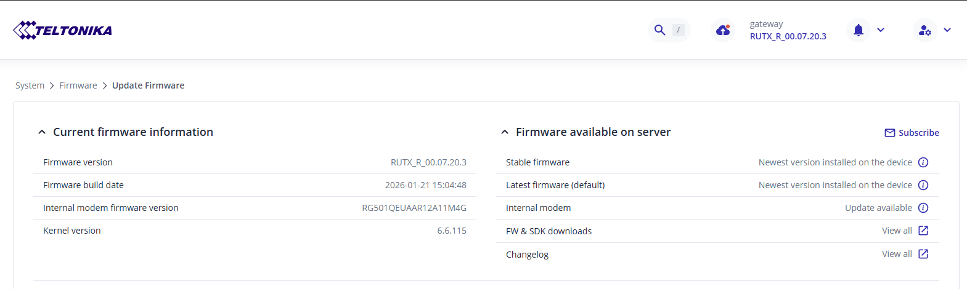Expand the user profile dropdown arrow

tap(947, 30)
